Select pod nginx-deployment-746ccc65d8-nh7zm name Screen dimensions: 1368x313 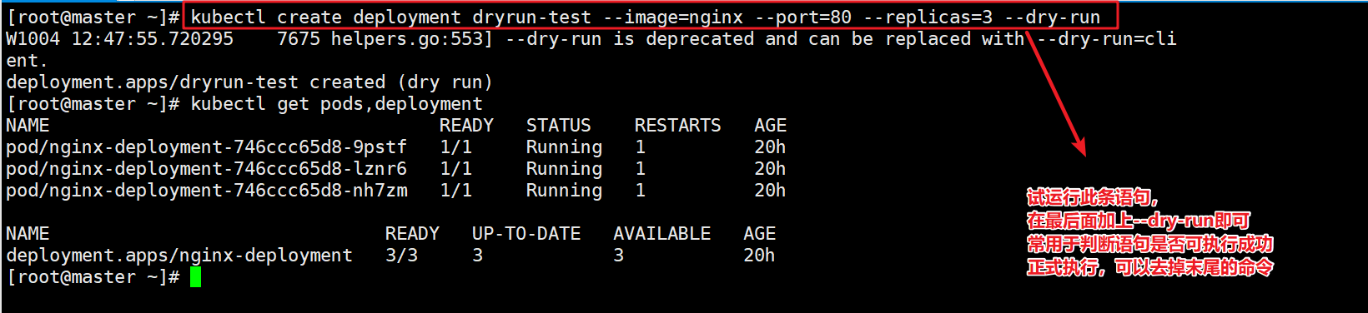pos(206,191)
